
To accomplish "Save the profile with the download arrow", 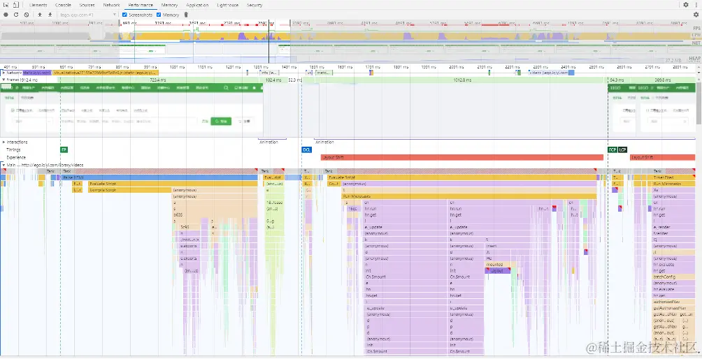I will tap(50, 15).
